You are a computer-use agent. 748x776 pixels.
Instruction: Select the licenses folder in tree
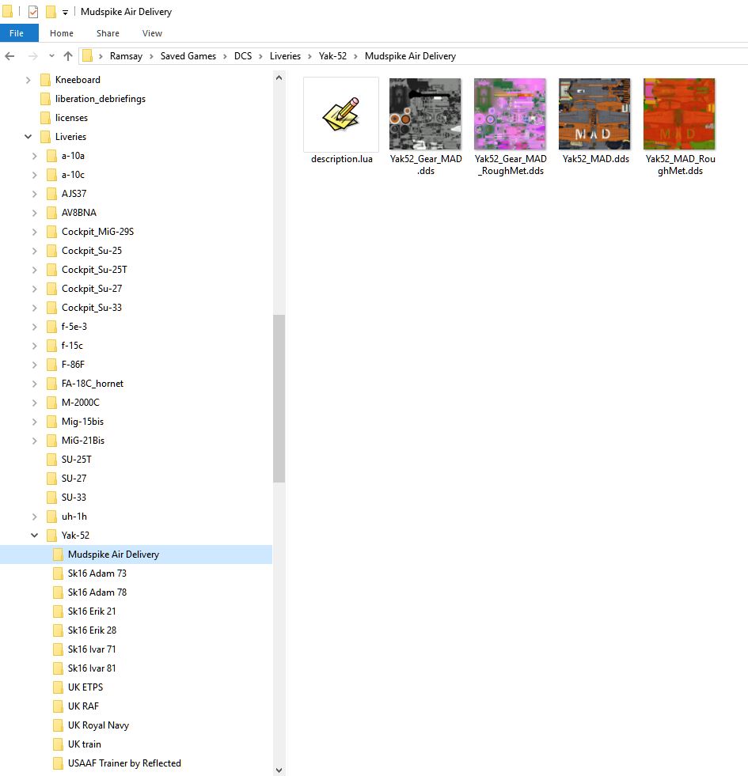point(71,118)
